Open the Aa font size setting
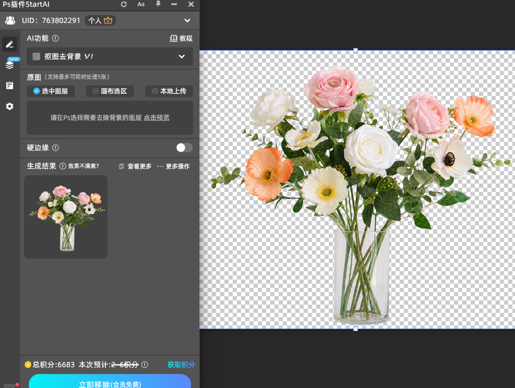The image size is (515, 388). (x=141, y=4)
